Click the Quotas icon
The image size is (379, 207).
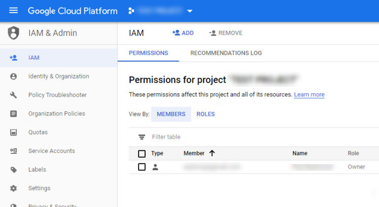point(14,132)
